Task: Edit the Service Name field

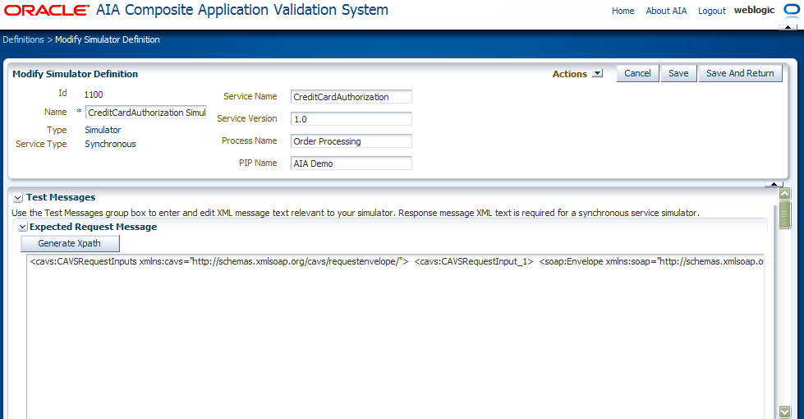Action: click(351, 97)
